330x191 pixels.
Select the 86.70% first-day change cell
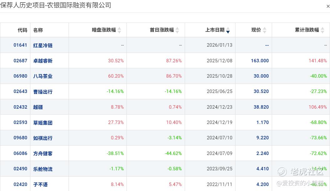[174, 76]
